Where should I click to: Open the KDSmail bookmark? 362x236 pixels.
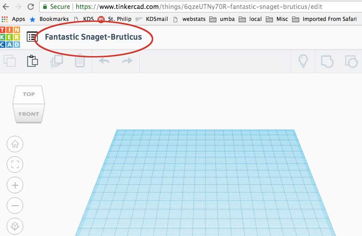pos(152,19)
